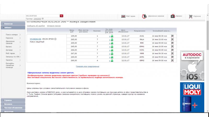This screenshot has height=117, width=209.
Task: Add the AKM1 offer to cart
Action: (x=172, y=57)
